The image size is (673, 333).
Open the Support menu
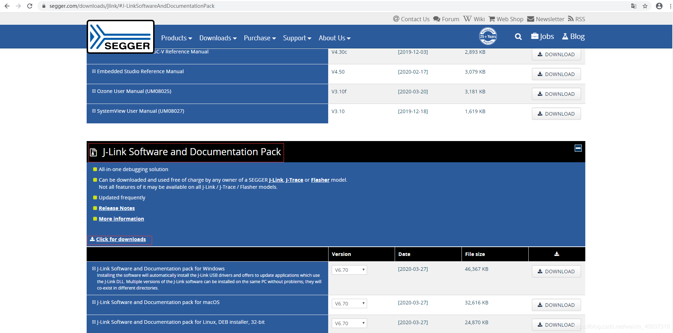click(x=297, y=38)
